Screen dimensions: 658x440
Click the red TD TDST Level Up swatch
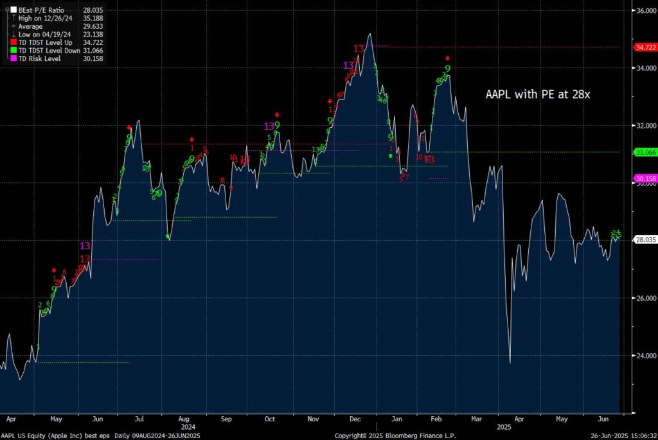click(14, 42)
